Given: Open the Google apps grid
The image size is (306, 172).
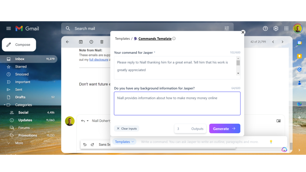Looking at the screenshot, I should point(286,28).
